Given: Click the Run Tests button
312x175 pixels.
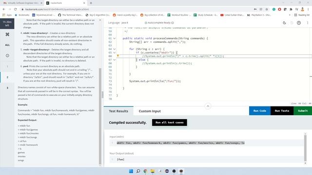Looking at the screenshot, I should [282, 111].
